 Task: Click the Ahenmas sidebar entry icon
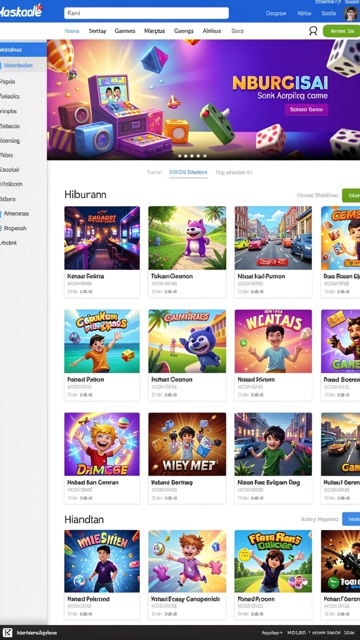click(1, 214)
